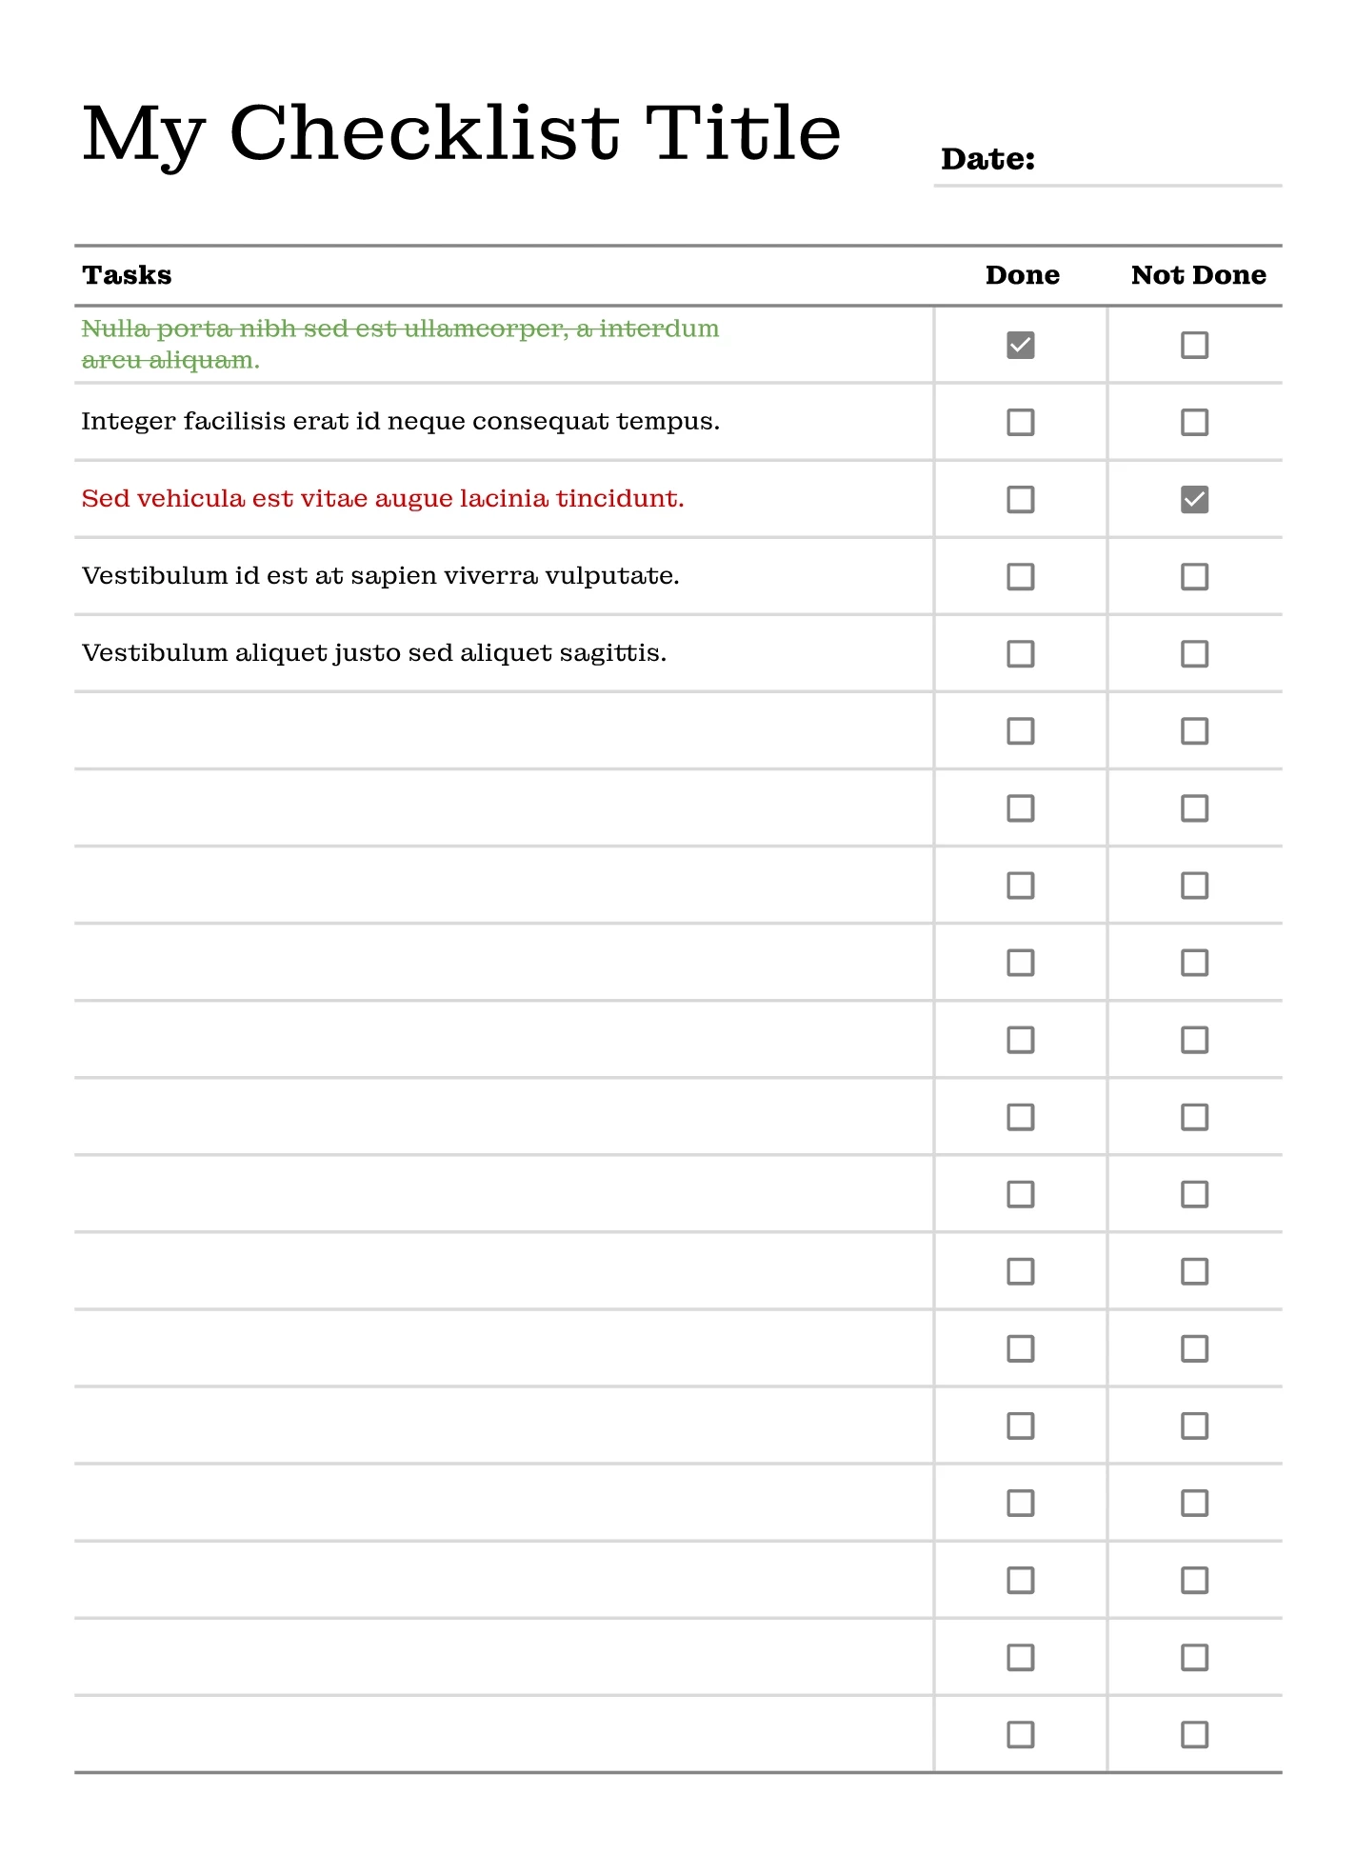Click the 'Done' column header
The width and height of the screenshot is (1356, 1874).
[1022, 275]
